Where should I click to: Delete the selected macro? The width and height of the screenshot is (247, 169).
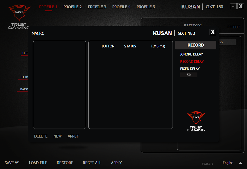(x=41, y=136)
